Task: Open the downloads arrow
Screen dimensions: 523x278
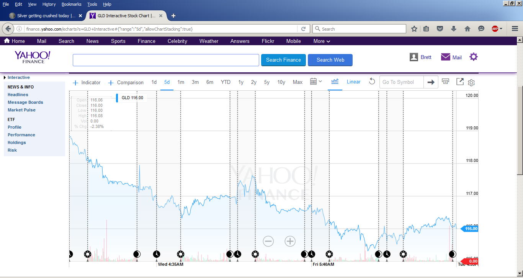Action: (454, 29)
